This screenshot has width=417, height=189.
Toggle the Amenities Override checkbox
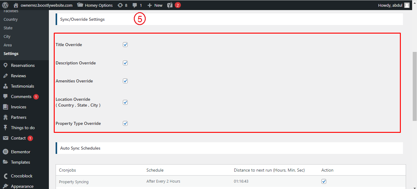(x=125, y=81)
